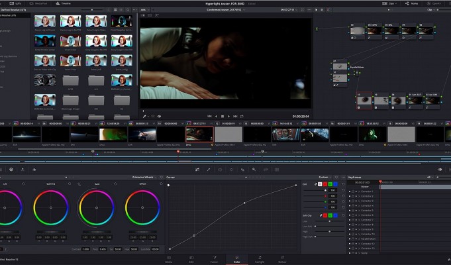The height and width of the screenshot is (265, 451).
Task: Open the Tracker palette
Action: (x=231, y=170)
